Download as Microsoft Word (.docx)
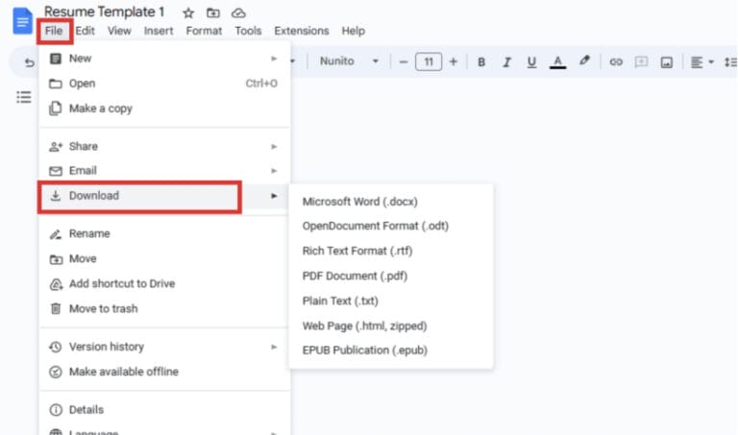The image size is (738, 435). coord(391,202)
